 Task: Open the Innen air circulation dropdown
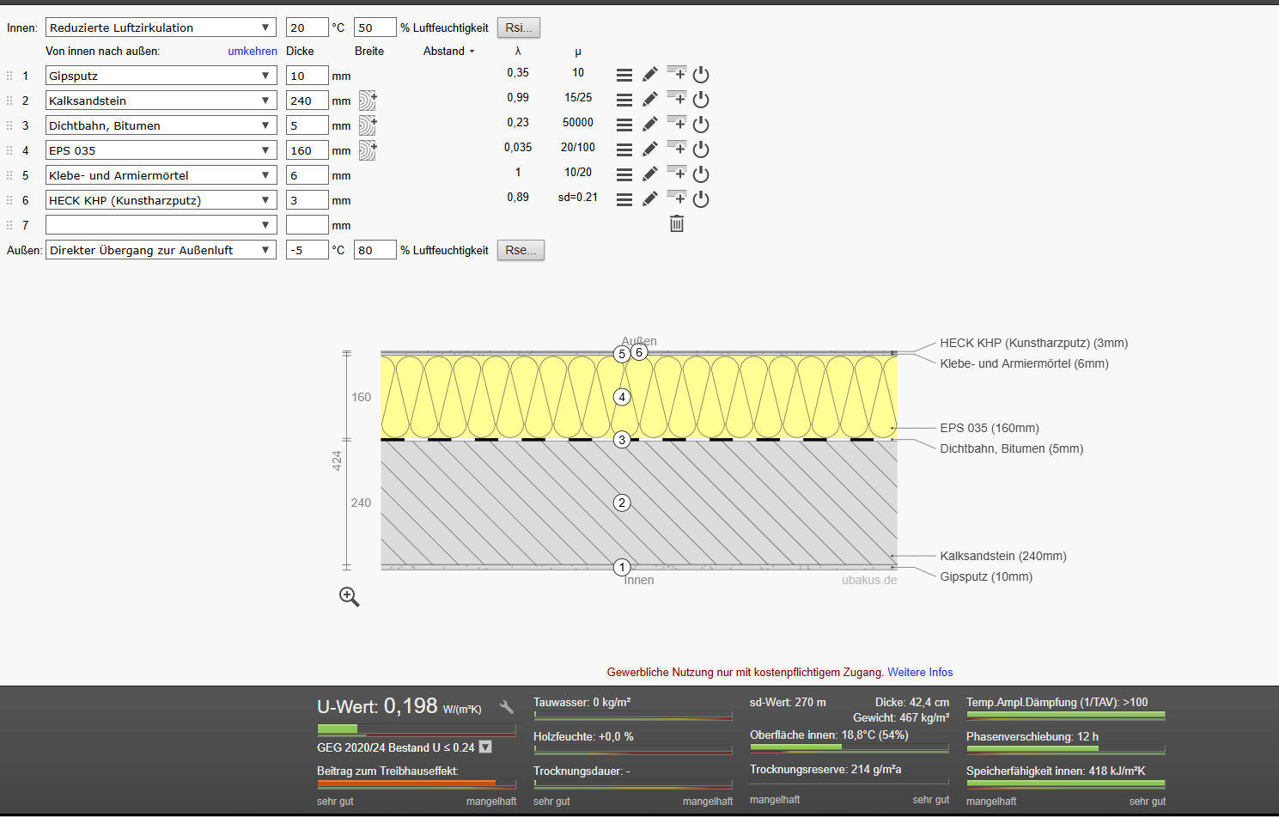coord(161,27)
